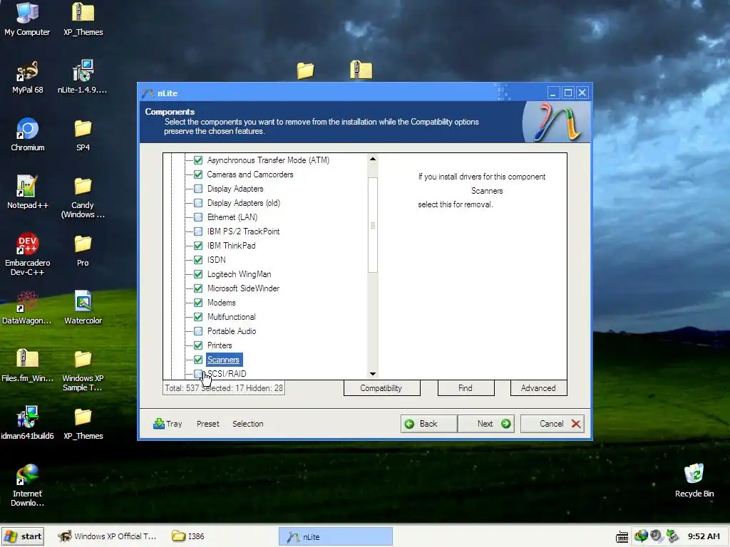Open the XP_Themes zip archive icon

coord(83,19)
